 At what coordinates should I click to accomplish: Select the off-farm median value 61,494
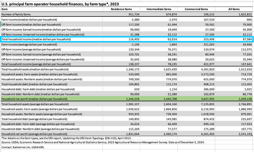tap(172, 25)
